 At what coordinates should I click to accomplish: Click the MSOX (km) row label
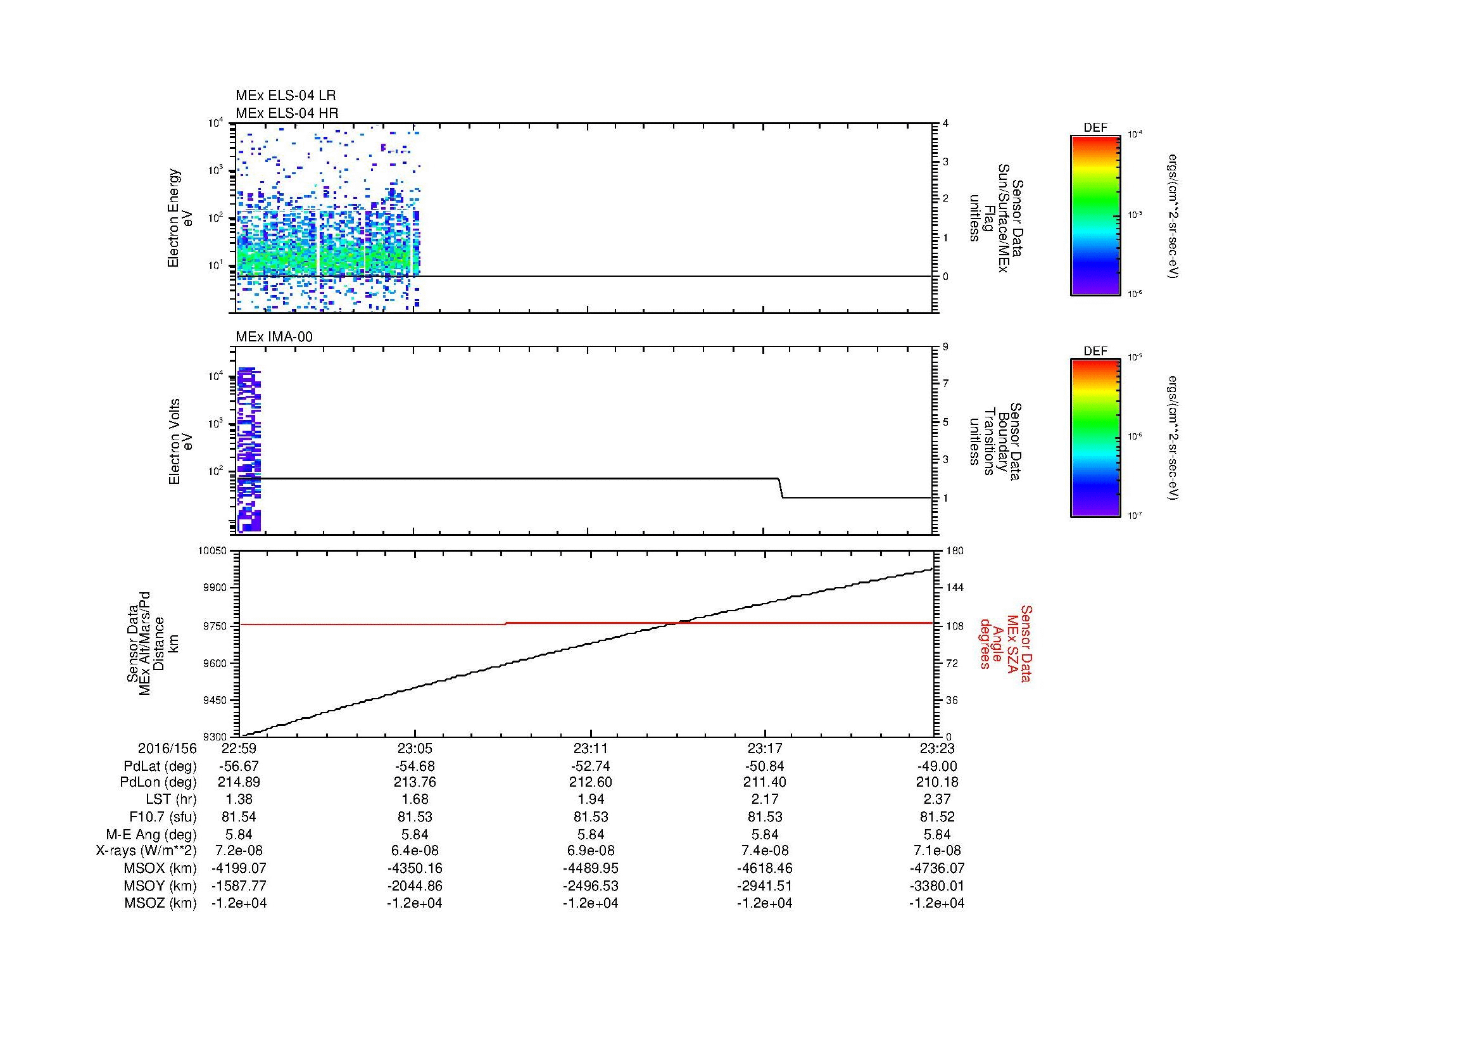coord(161,869)
